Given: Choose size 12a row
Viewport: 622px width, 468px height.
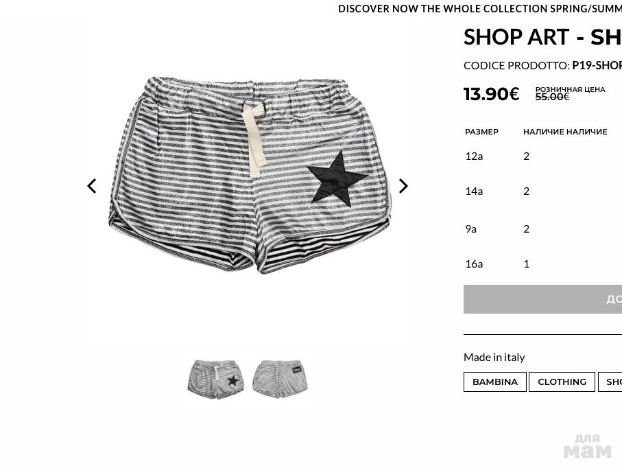Looking at the screenshot, I should point(542,156).
